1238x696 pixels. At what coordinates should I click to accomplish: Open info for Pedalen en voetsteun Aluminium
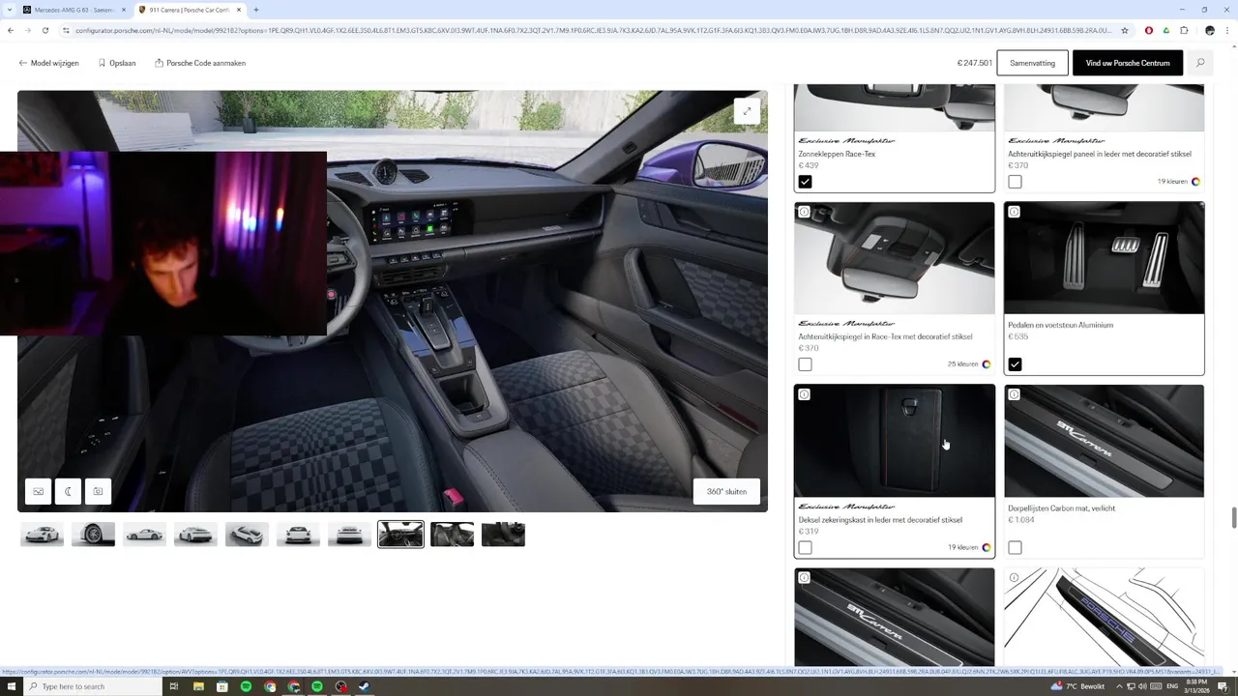1014,212
